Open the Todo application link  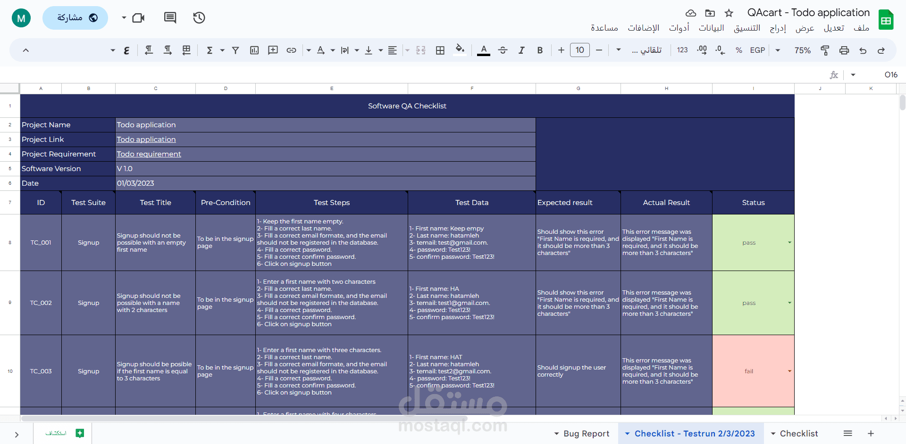(146, 140)
